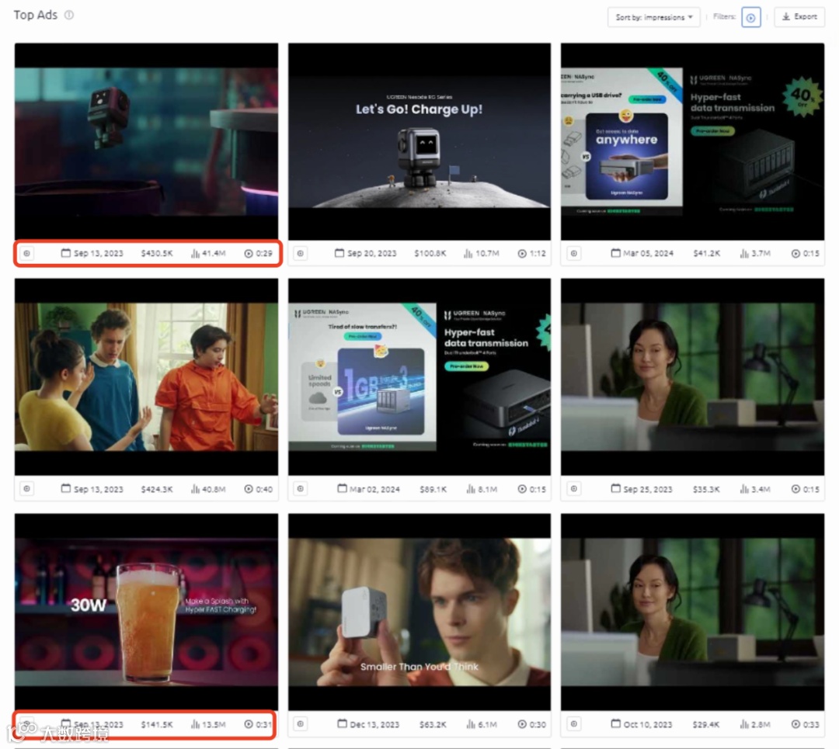
Task: Click the small square icon on the $100.8K ad
Action: click(301, 253)
